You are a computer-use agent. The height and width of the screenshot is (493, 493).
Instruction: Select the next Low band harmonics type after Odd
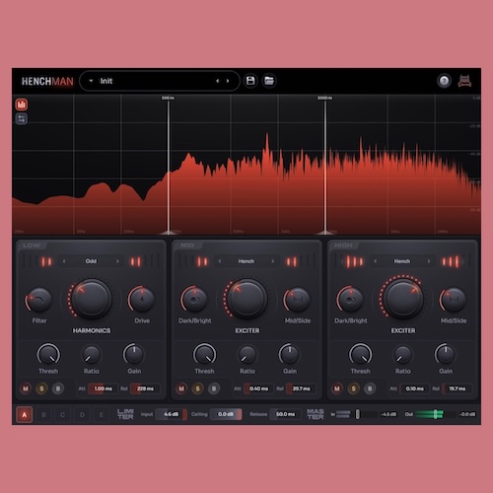(x=117, y=261)
